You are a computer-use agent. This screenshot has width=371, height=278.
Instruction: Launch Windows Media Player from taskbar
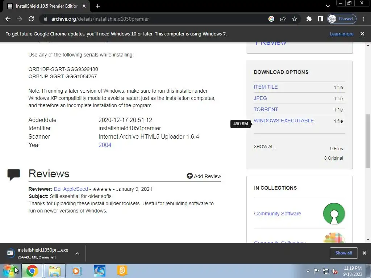point(76,271)
